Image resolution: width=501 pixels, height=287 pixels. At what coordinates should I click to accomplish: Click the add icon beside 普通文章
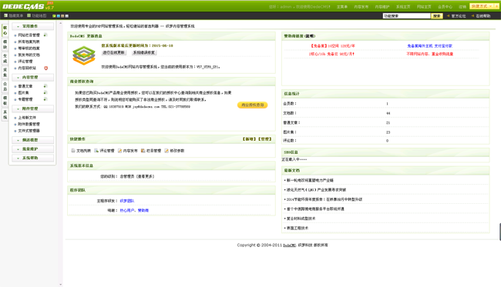tap(45, 86)
